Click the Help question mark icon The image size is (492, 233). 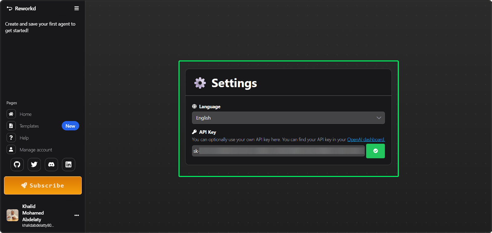point(11,138)
